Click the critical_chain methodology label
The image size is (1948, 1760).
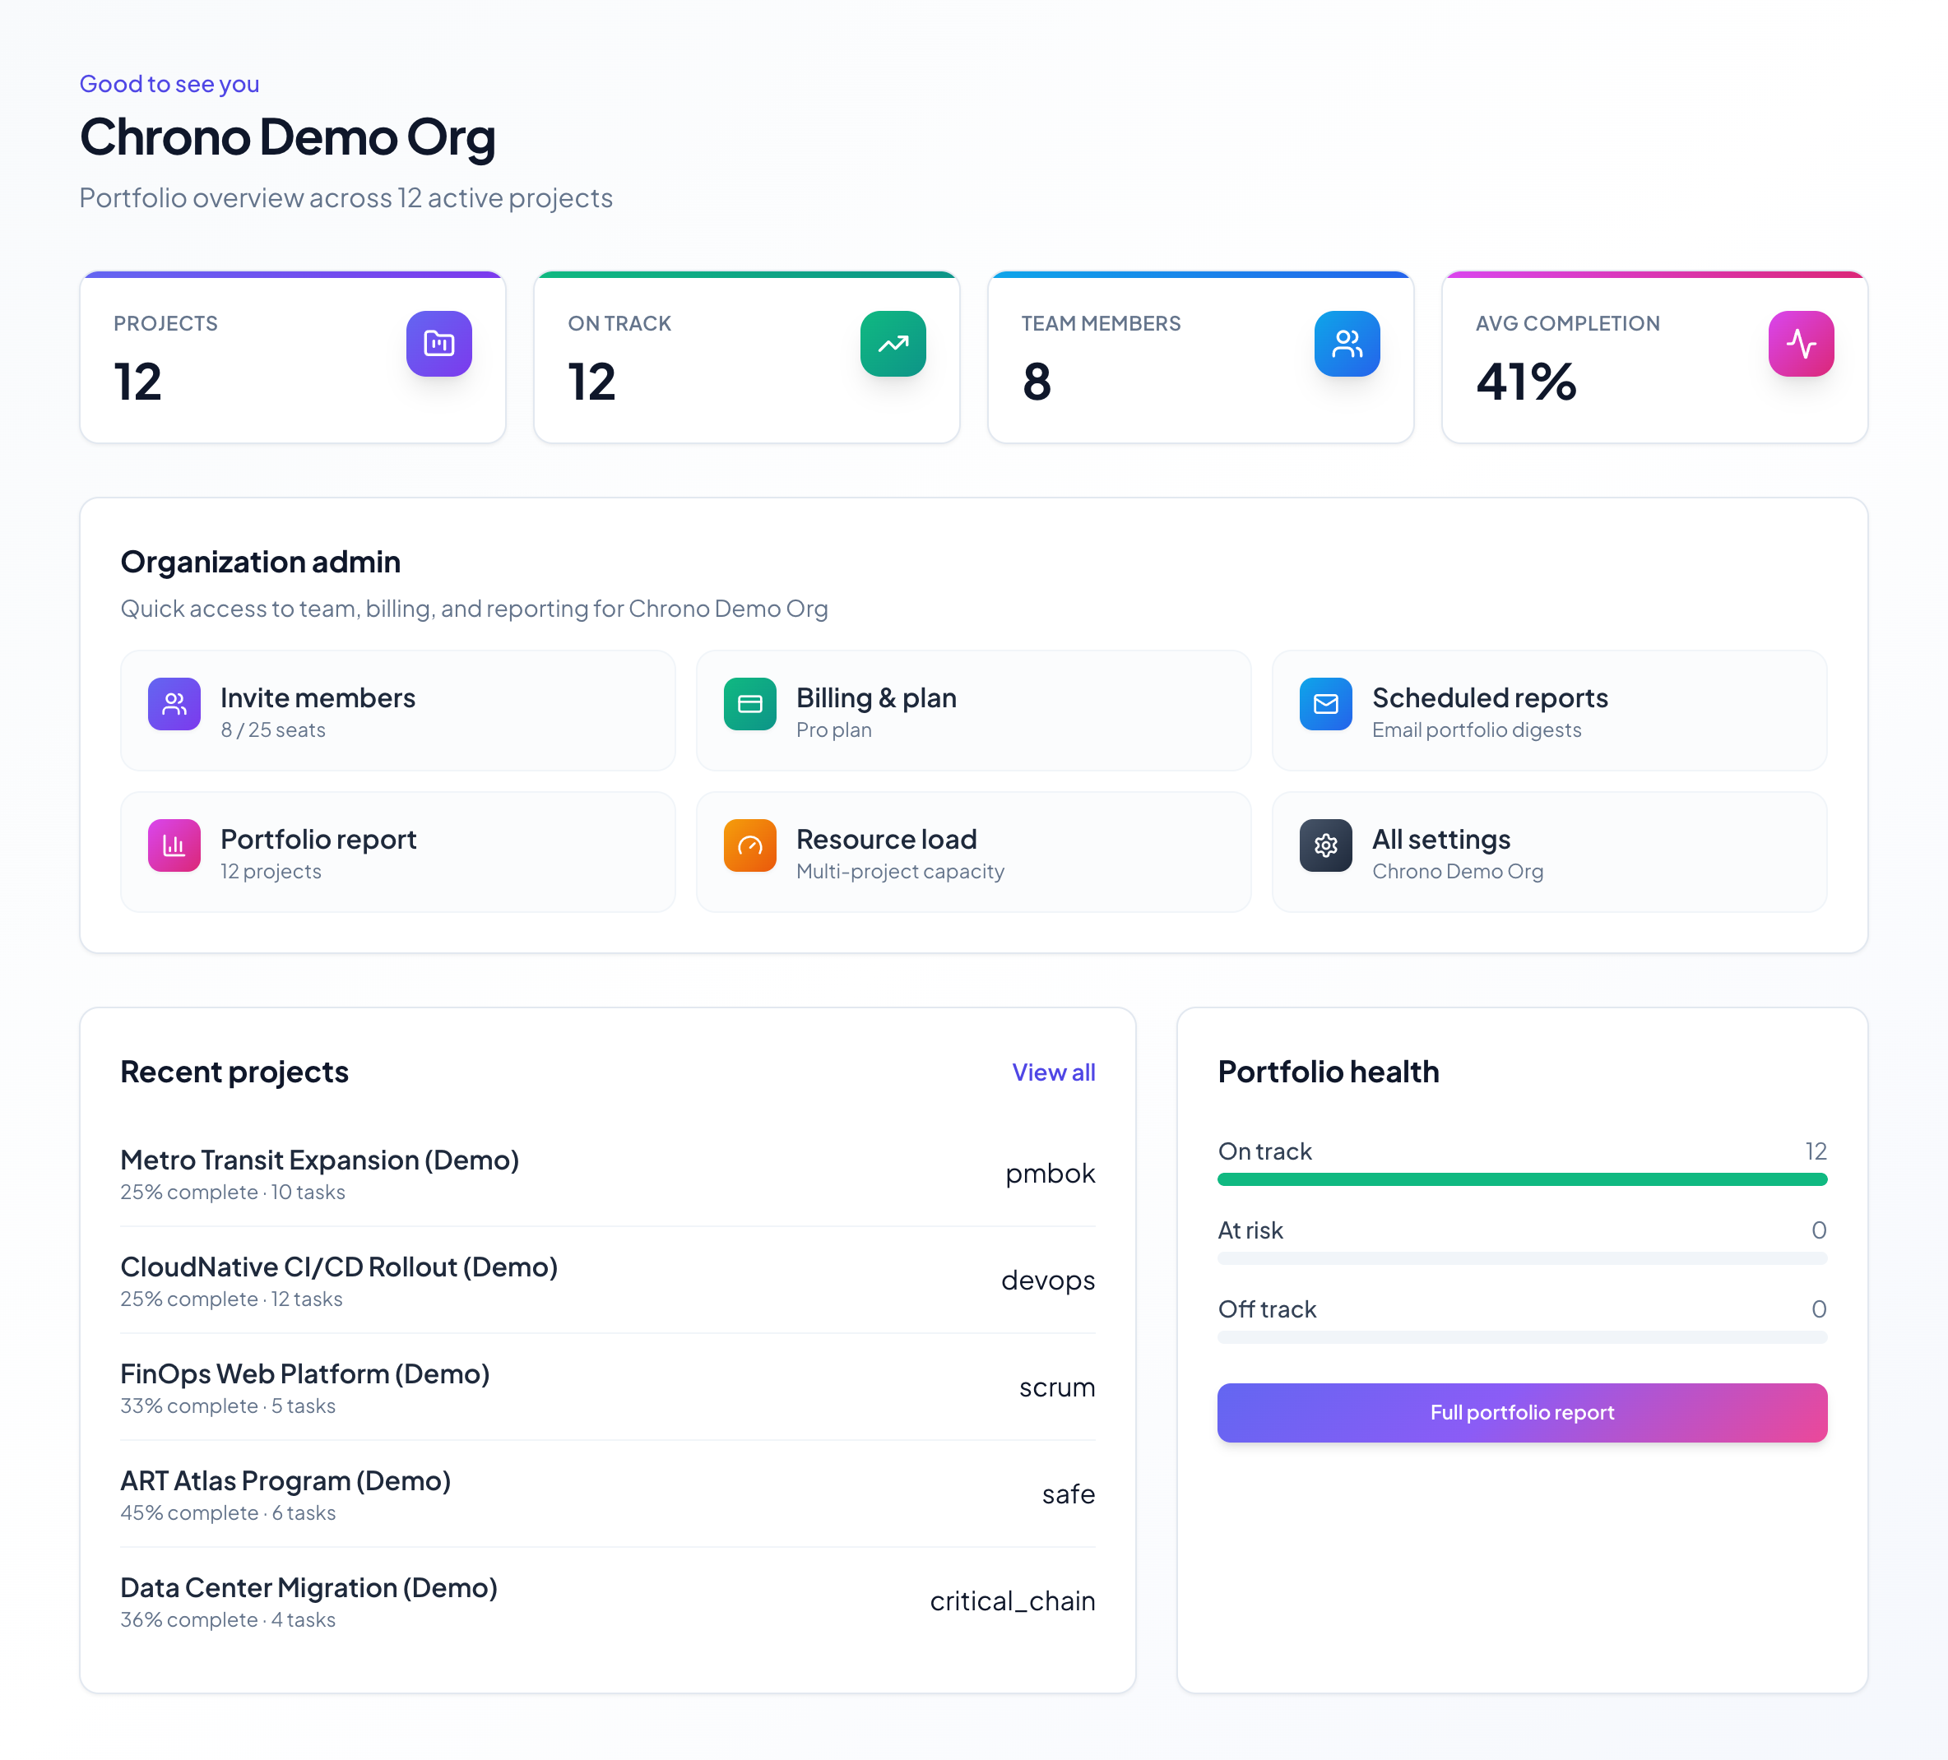point(1013,1600)
